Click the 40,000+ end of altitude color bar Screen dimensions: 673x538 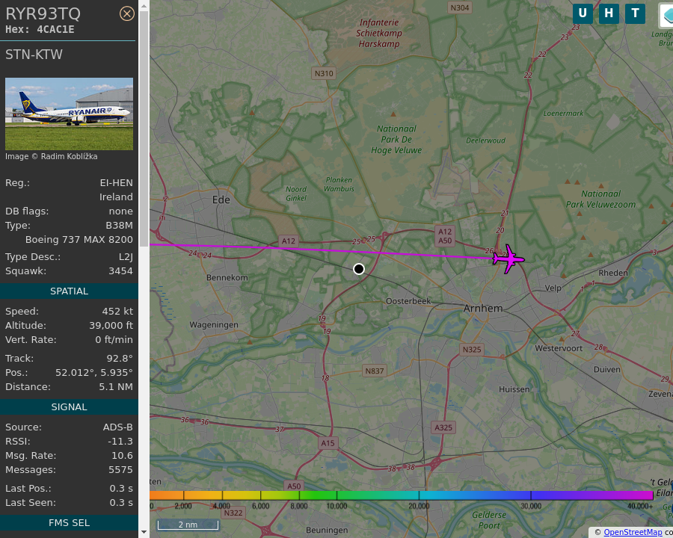point(640,507)
